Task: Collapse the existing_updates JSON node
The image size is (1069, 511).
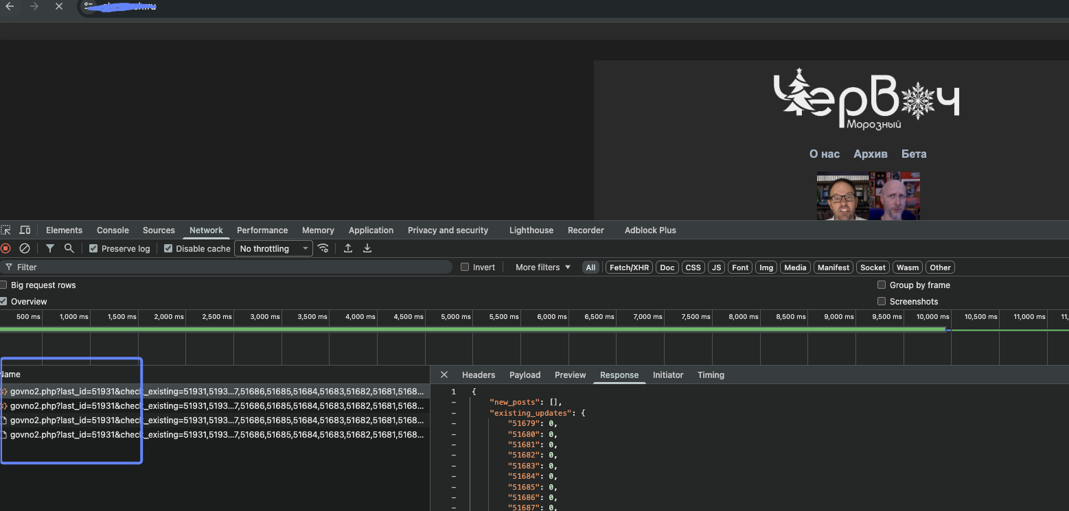Action: [454, 413]
